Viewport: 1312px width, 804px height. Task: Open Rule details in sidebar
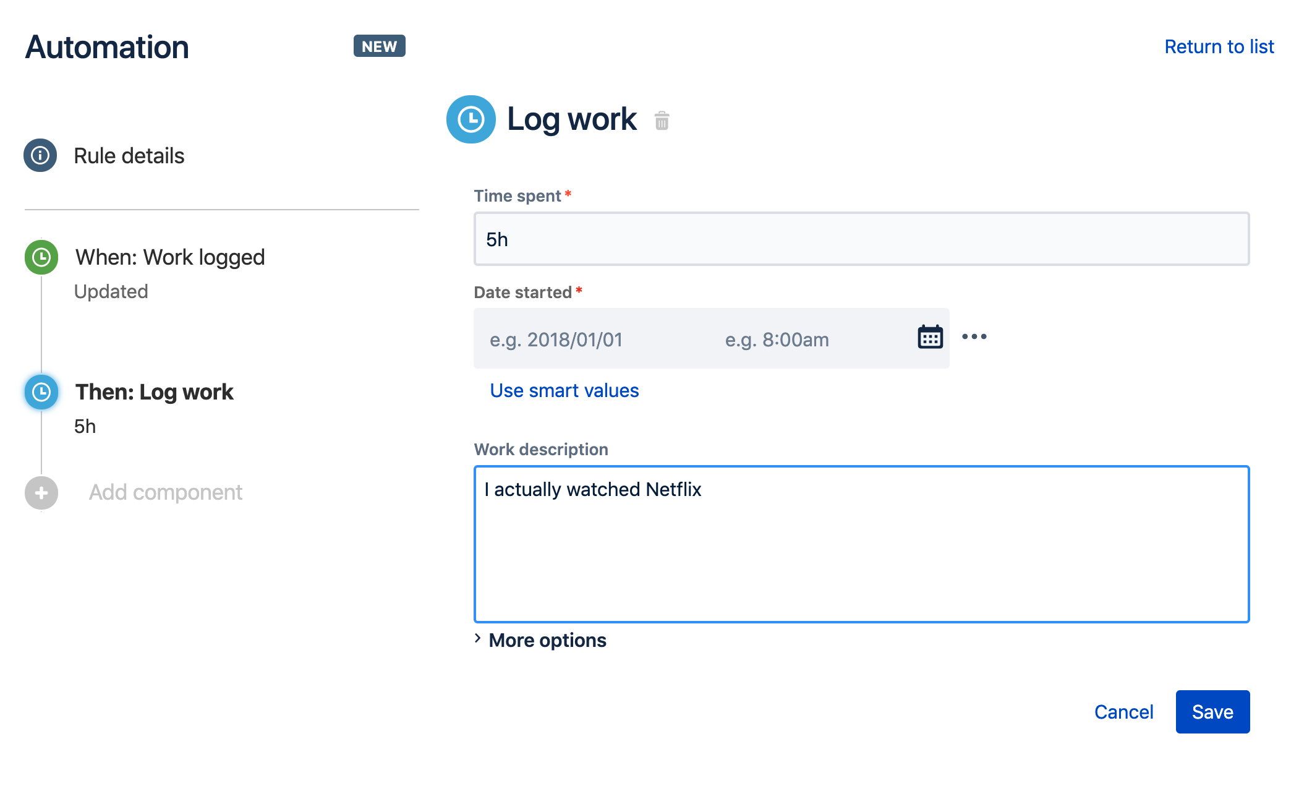[129, 156]
